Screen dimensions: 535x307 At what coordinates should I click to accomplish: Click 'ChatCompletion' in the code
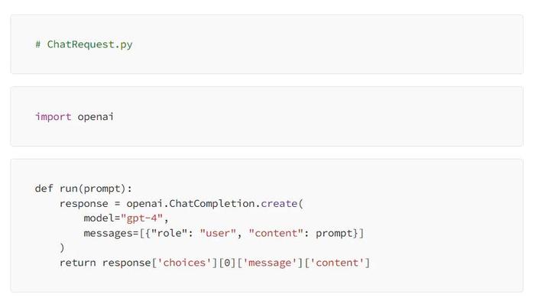pos(212,204)
